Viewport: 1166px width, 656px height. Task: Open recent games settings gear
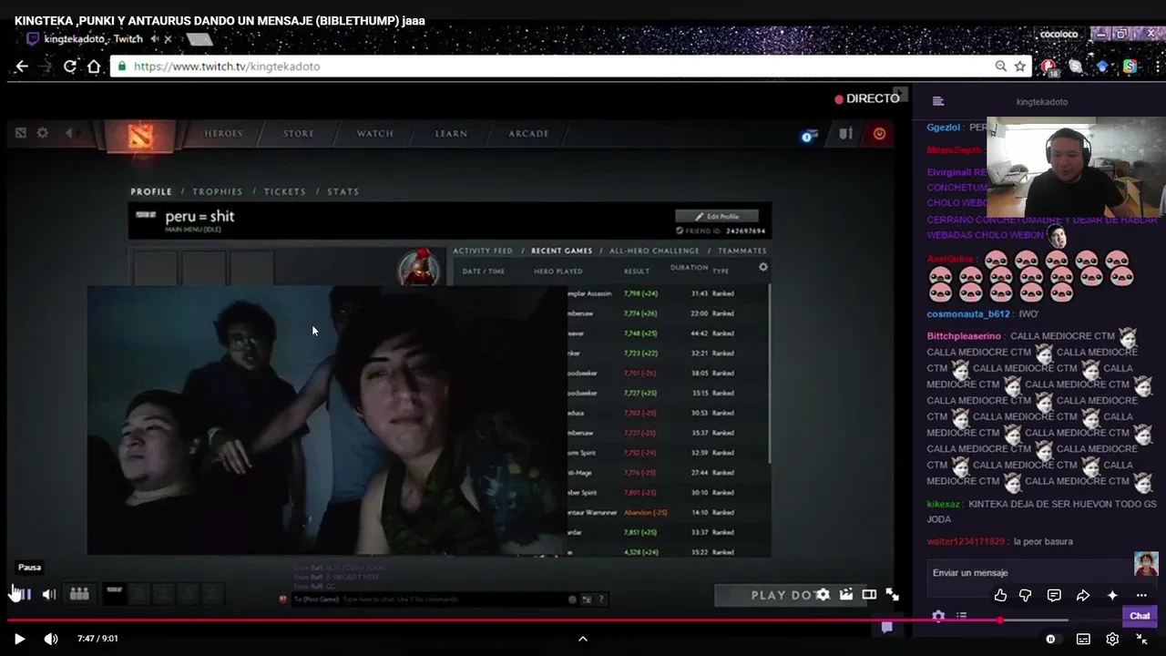coord(763,267)
